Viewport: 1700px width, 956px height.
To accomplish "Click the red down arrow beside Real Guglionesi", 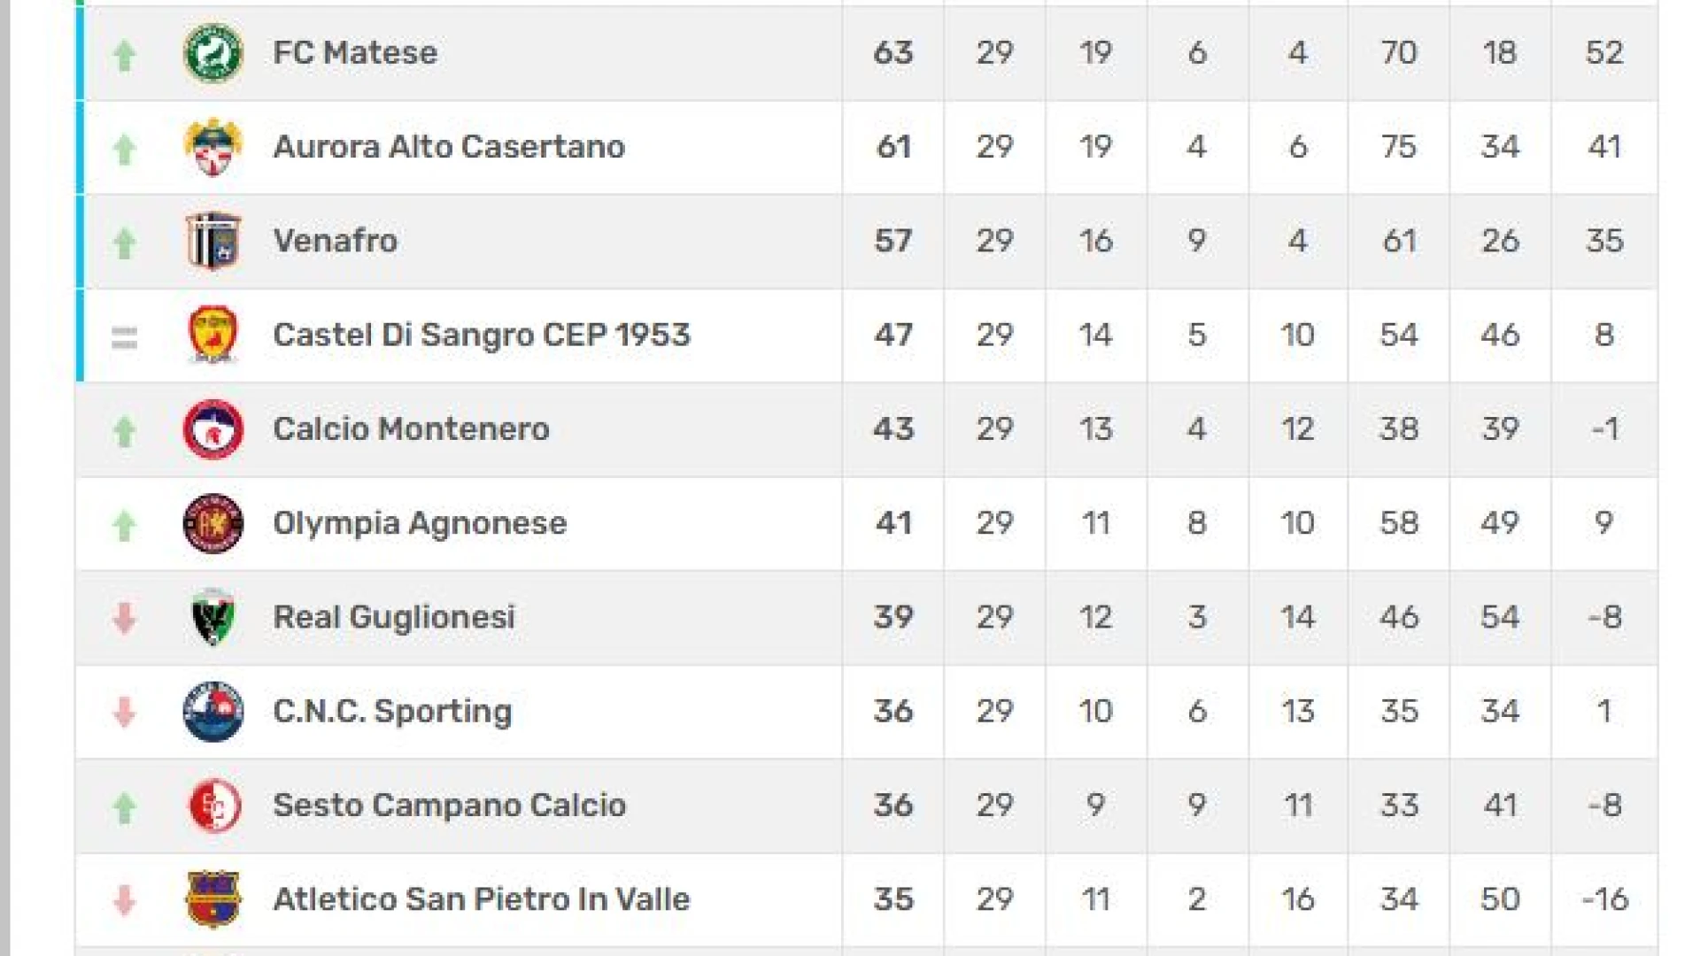I will click(124, 618).
